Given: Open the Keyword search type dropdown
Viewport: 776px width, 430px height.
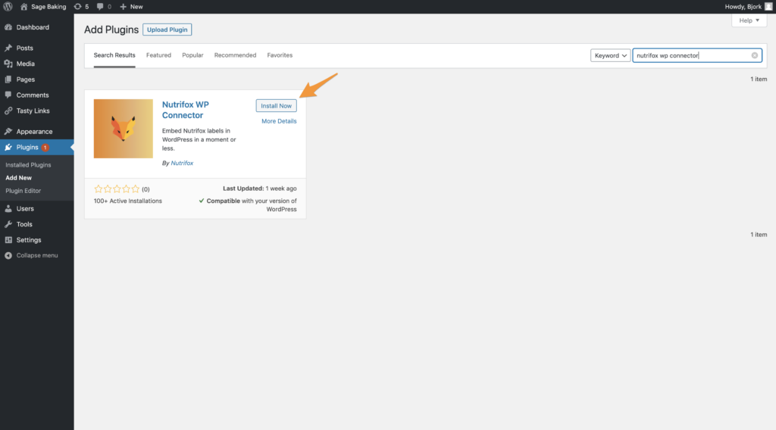Looking at the screenshot, I should pos(610,55).
